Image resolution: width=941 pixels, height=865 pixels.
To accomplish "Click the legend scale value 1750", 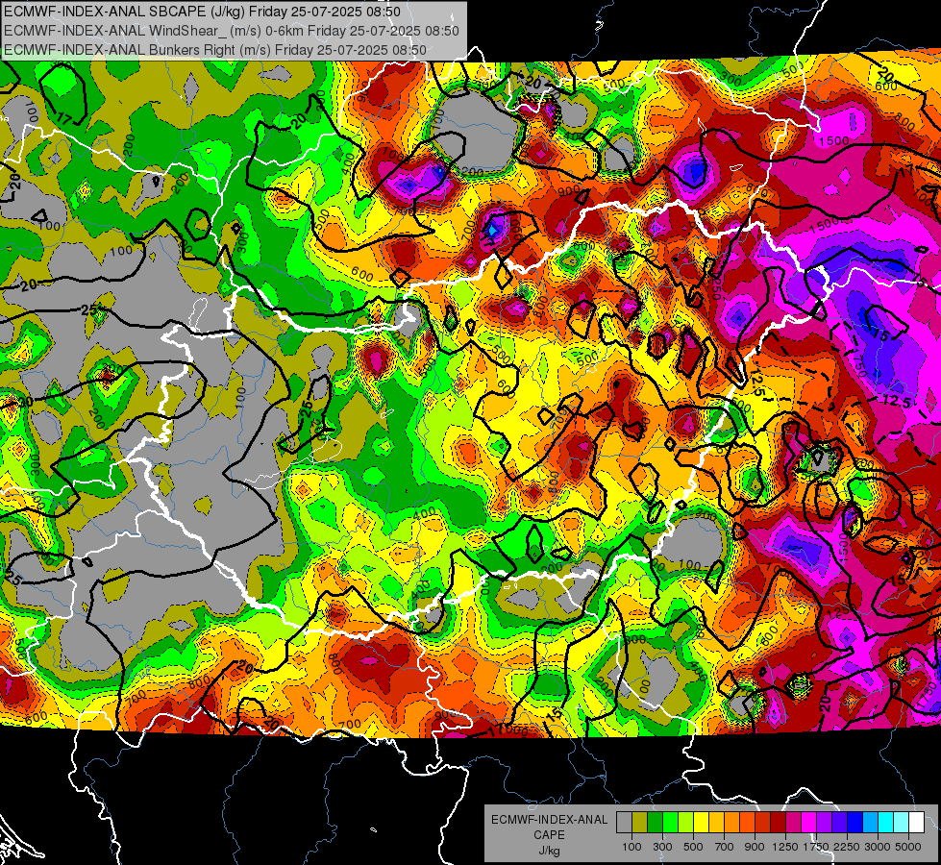I will [x=816, y=847].
